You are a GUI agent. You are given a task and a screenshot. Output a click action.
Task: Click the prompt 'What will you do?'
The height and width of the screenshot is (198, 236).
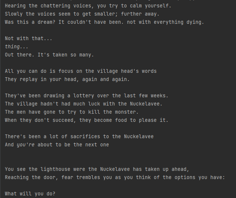pyautogui.click(x=30, y=194)
